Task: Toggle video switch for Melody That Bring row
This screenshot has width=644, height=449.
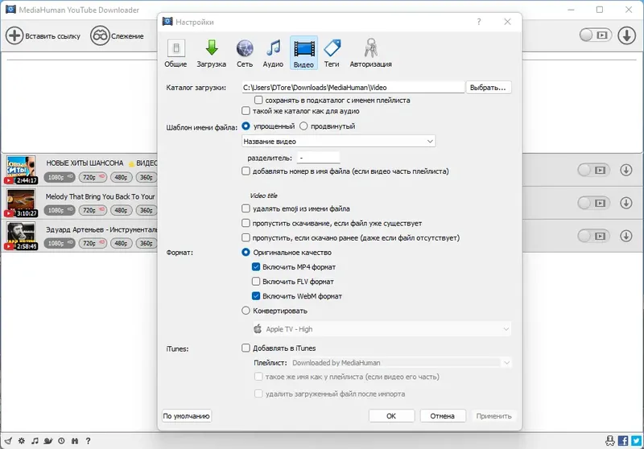Action: (x=593, y=203)
